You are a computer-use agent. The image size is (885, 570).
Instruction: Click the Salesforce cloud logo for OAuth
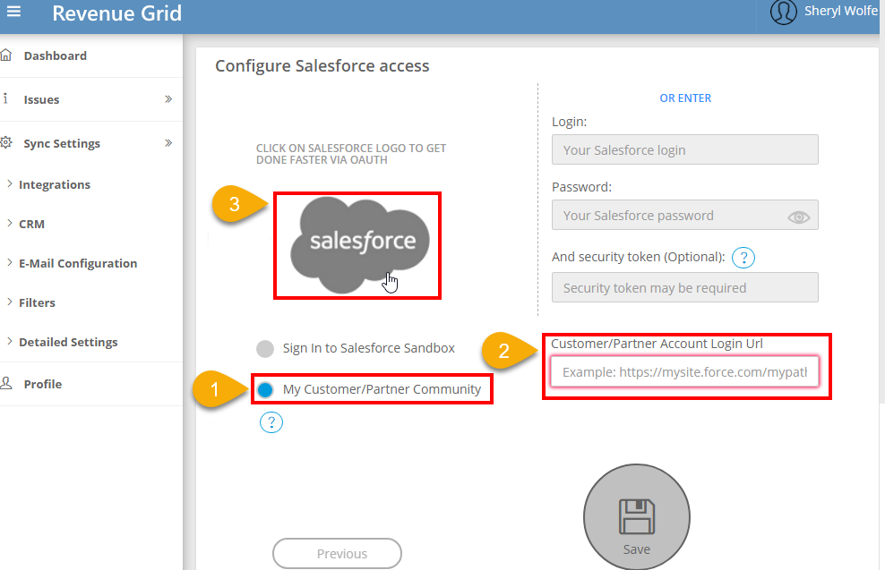(359, 245)
